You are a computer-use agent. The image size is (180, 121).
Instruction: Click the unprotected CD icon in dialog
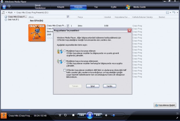coord(60,61)
